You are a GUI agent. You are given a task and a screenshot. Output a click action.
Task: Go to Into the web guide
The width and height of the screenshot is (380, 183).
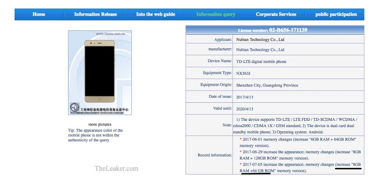156,14
